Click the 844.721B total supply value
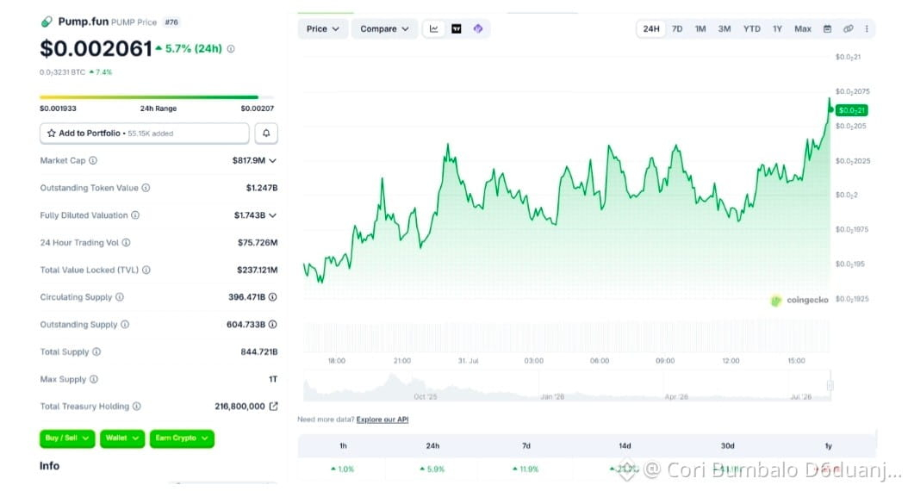Viewport: 908px width, 491px height. point(258,351)
